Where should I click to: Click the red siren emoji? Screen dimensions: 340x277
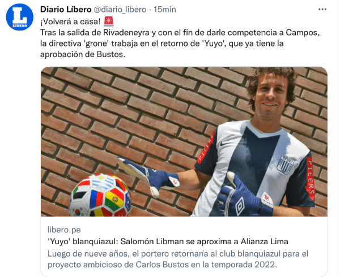tap(109, 21)
